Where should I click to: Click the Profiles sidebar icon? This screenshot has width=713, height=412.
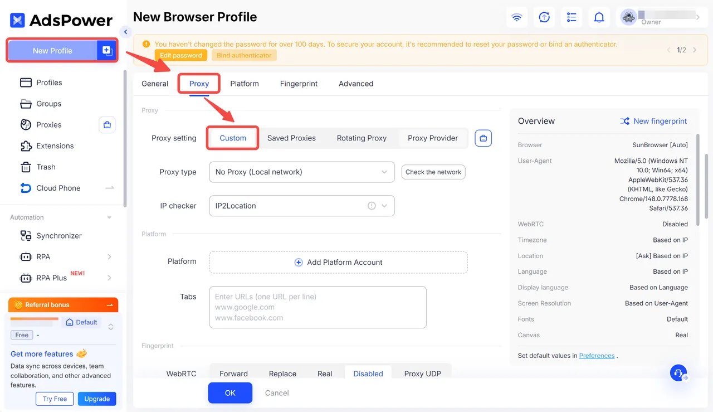tap(26, 83)
